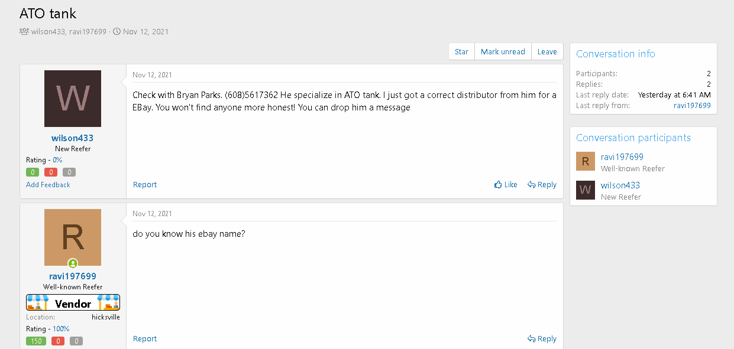Star this conversation
Viewport: 734px width, 349px height.
tap(461, 52)
